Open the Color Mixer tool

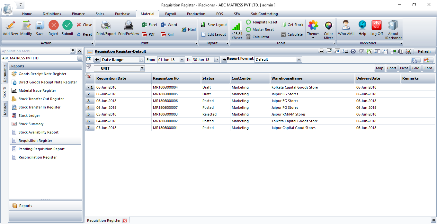click(x=328, y=26)
